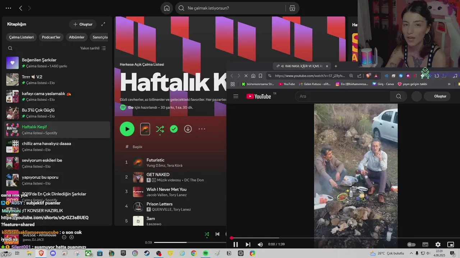The image size is (460, 258).
Task: Open Brave Shields lion icon
Action: [368, 76]
